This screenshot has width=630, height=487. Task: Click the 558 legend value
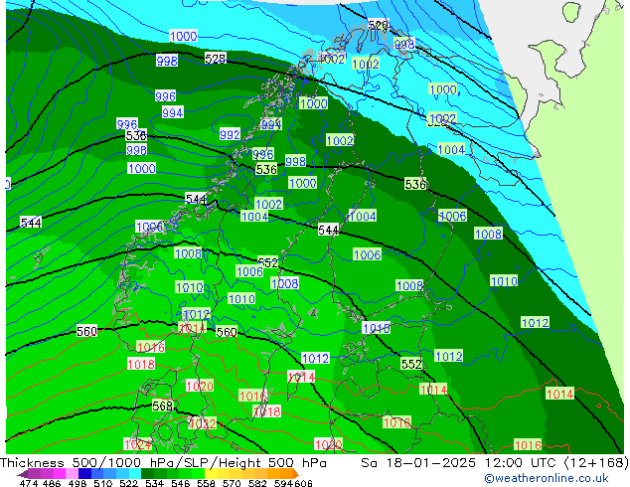206,483
